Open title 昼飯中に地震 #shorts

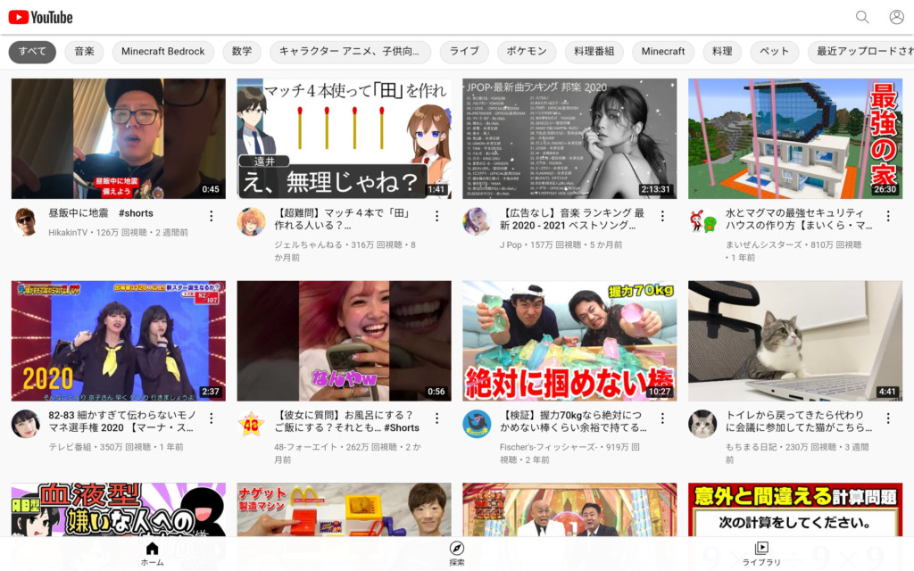tap(101, 213)
